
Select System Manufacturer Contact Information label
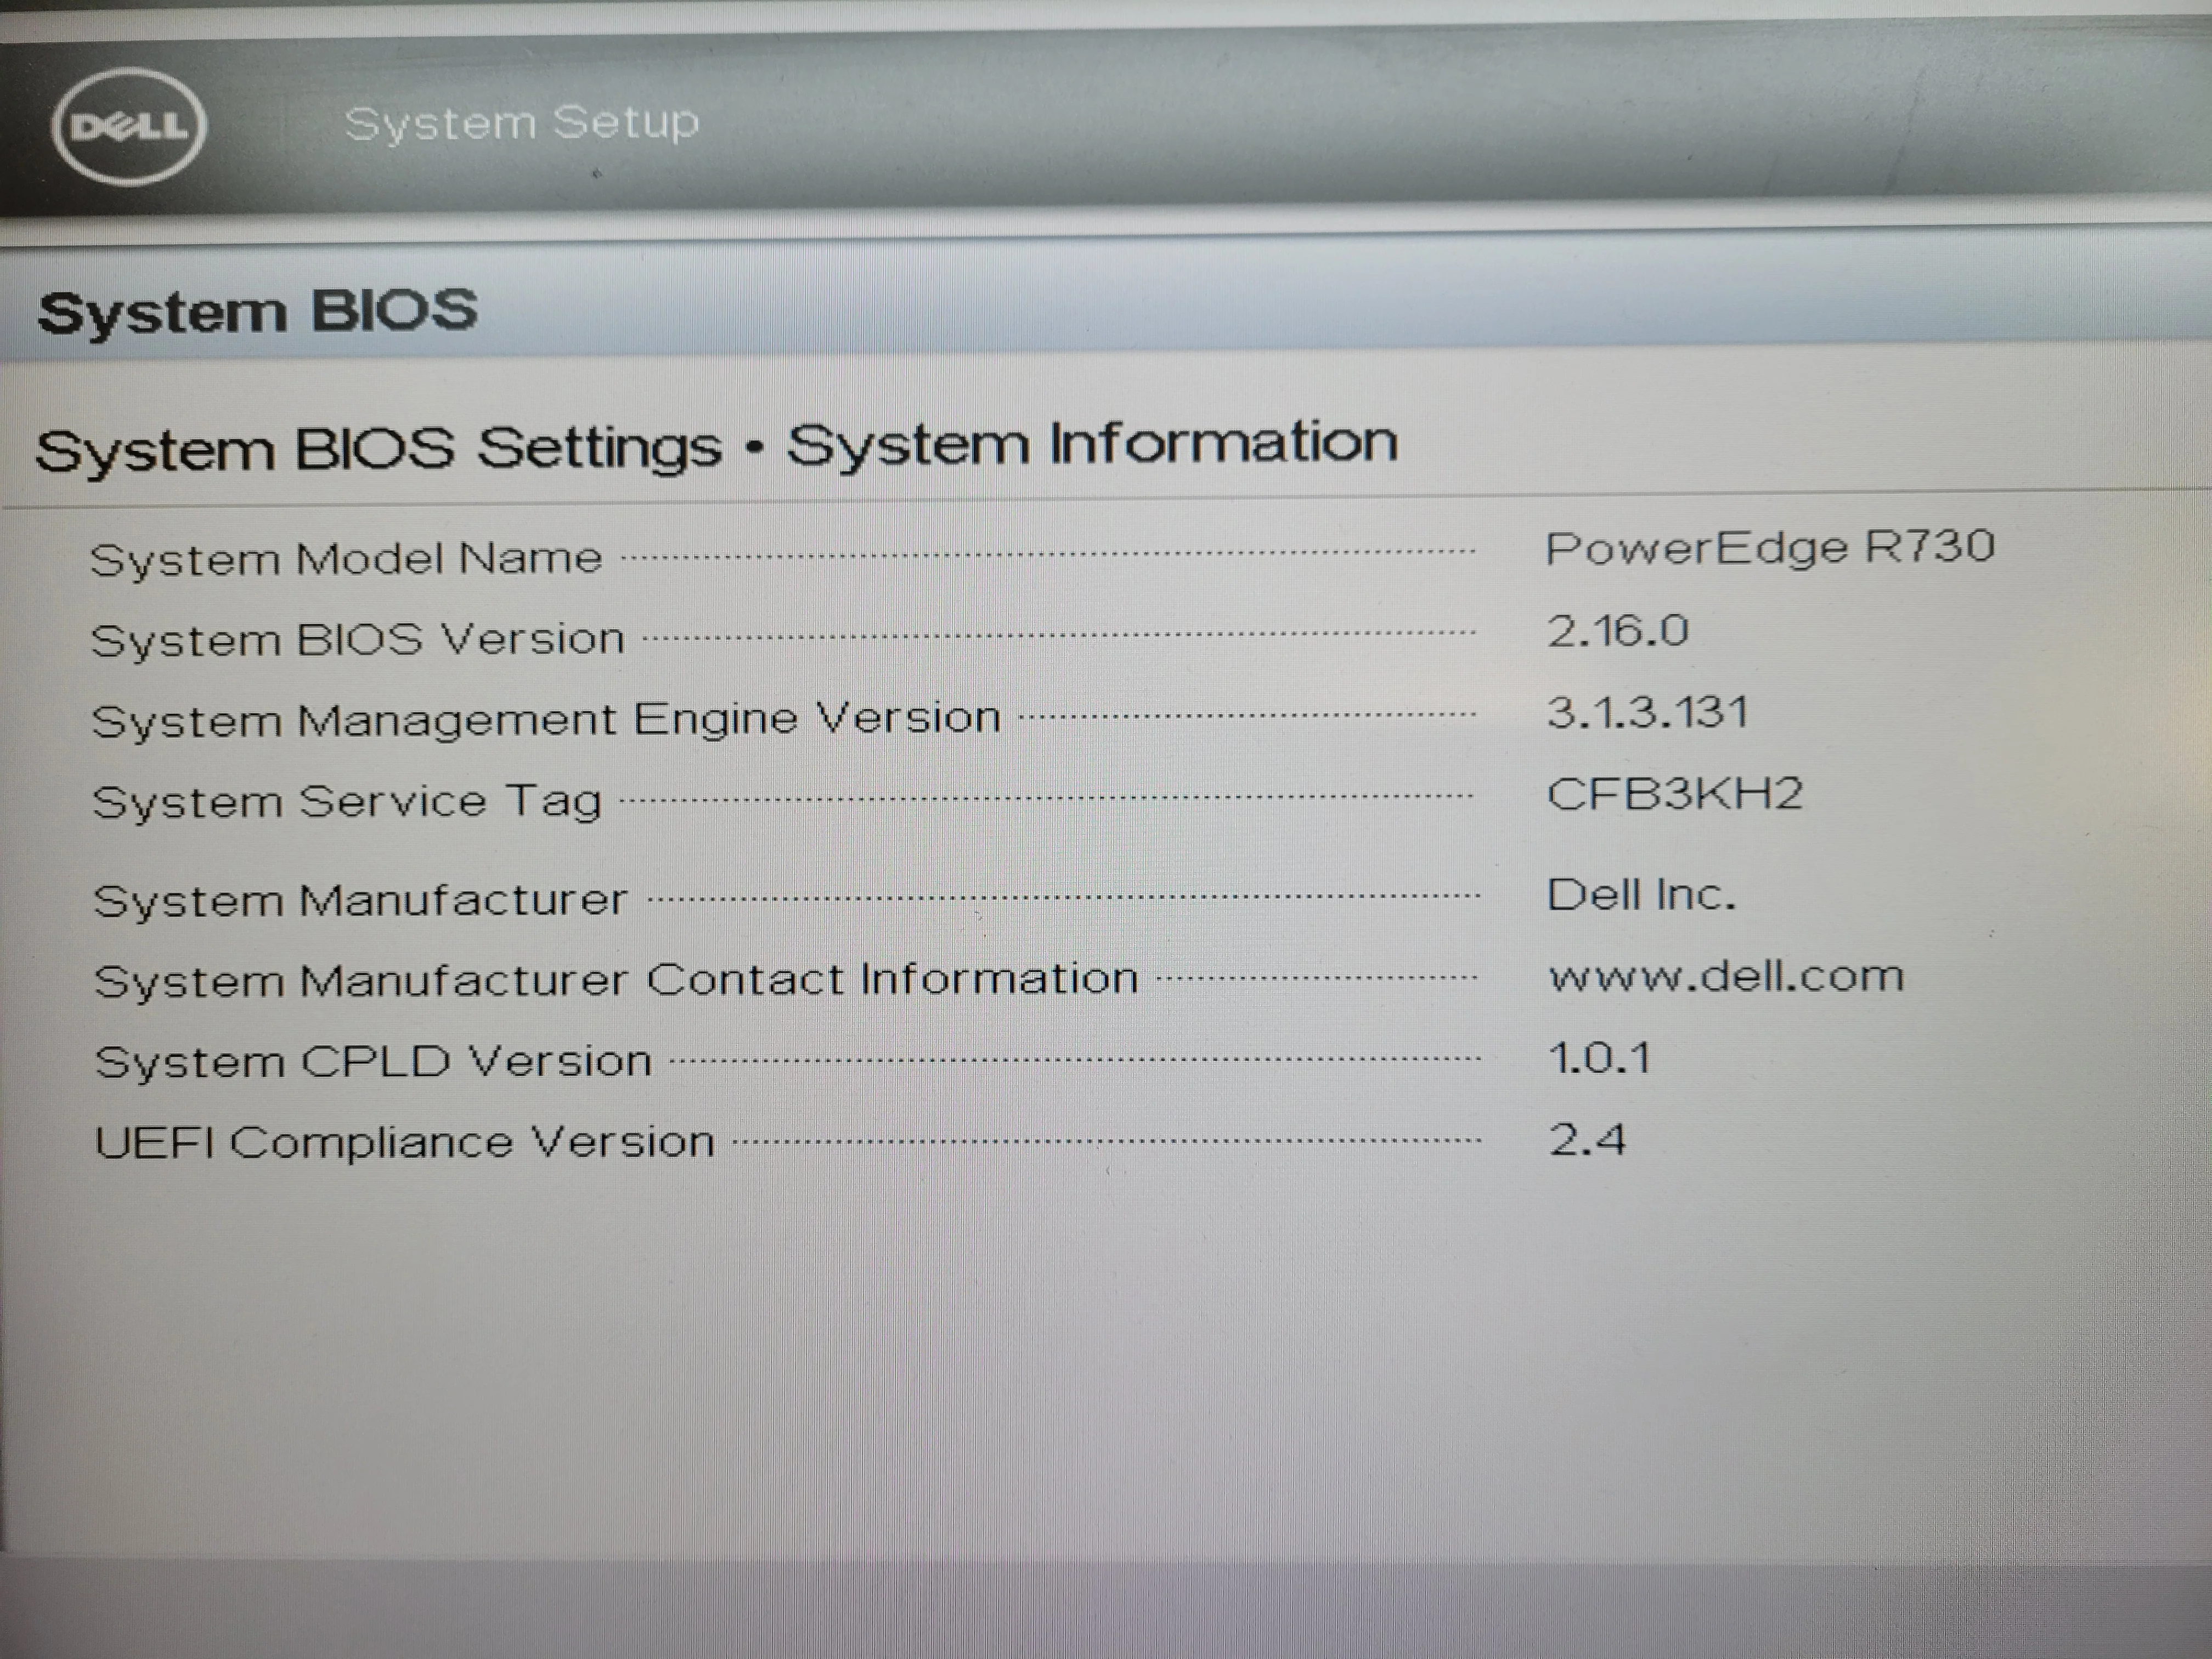[x=616, y=979]
